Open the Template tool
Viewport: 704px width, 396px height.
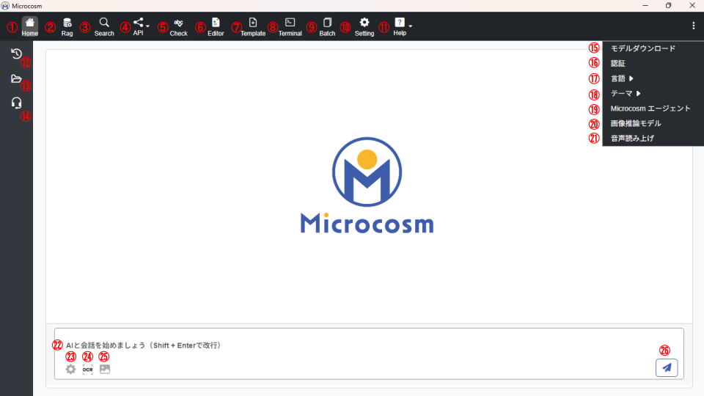pyautogui.click(x=253, y=26)
